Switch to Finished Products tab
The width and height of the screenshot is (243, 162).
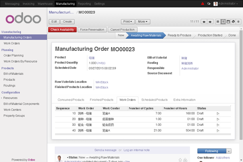(x=102, y=100)
